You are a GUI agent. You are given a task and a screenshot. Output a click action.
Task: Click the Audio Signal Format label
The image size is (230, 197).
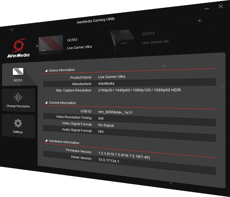point(77,130)
